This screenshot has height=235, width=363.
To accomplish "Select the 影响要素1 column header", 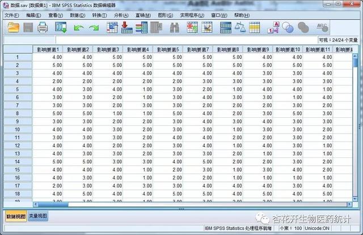I will pos(48,49).
